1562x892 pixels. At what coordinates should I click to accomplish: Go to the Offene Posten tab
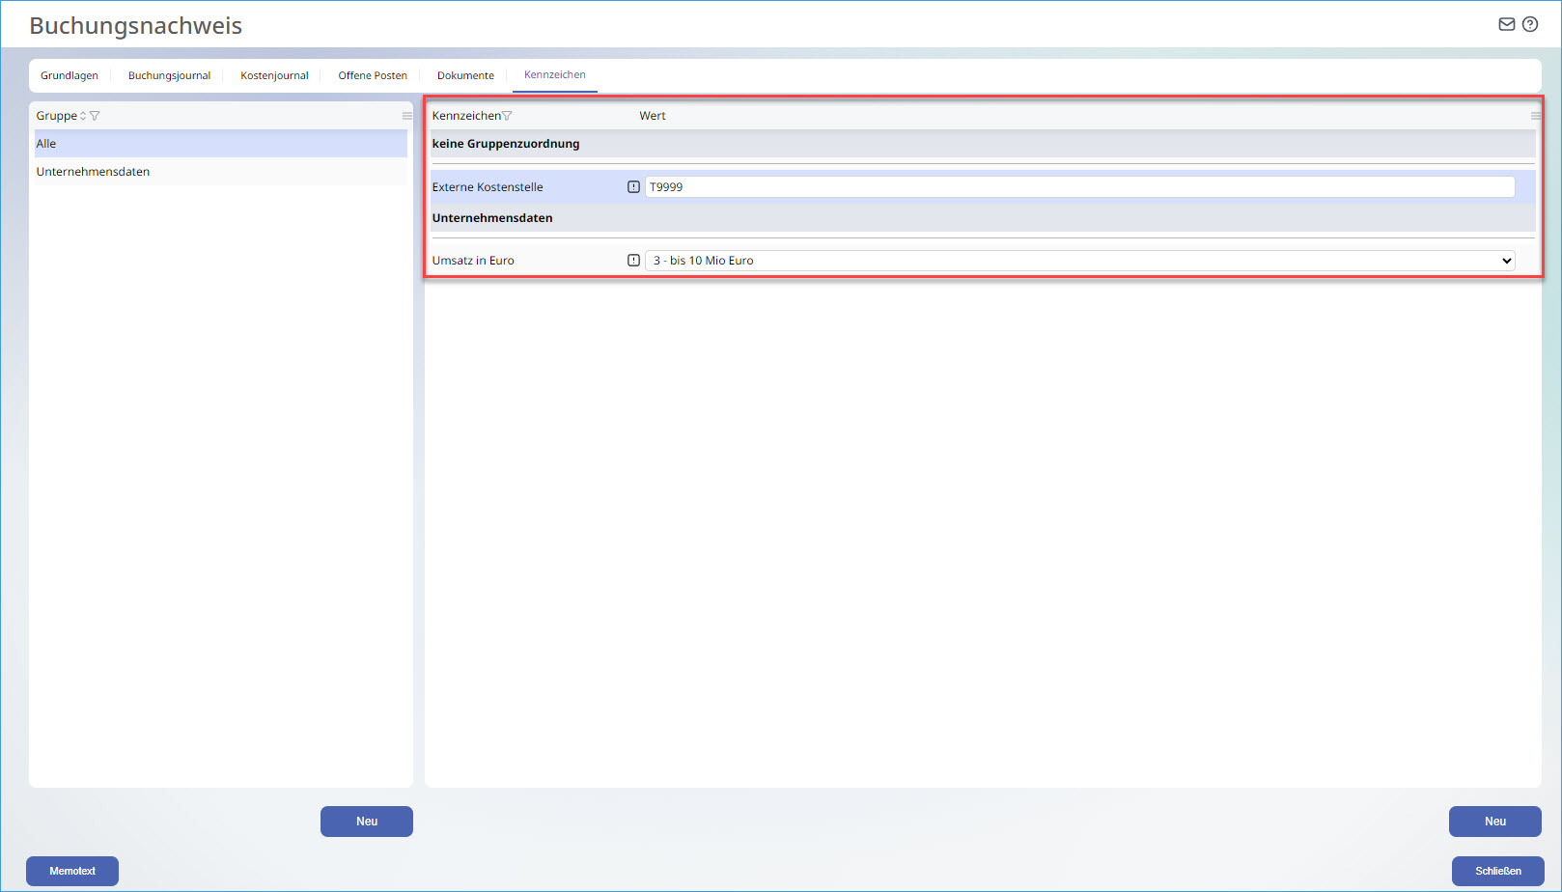tap(373, 75)
